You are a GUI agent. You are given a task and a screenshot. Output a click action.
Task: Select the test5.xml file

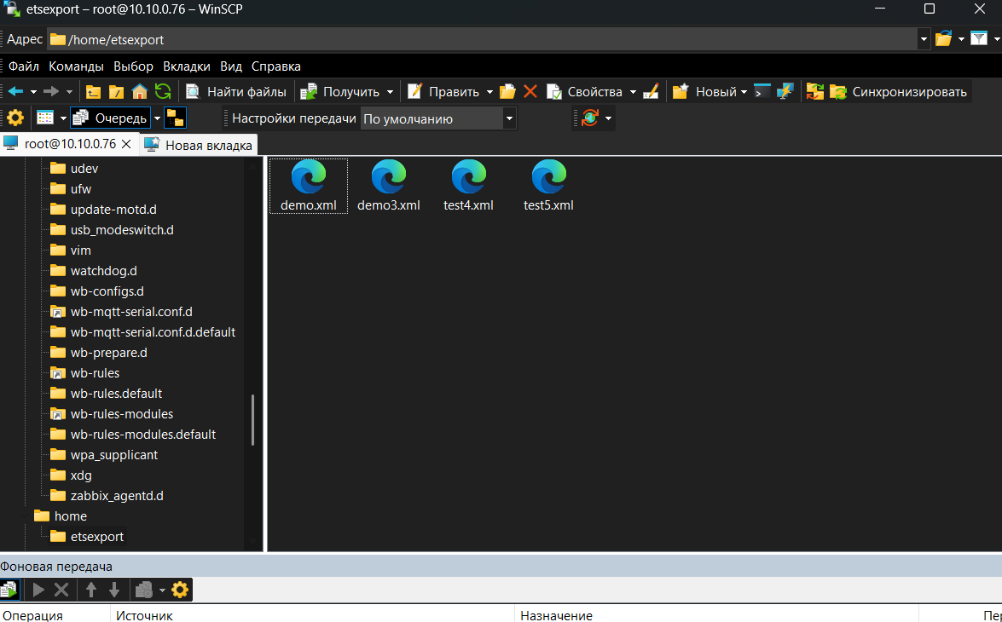[548, 186]
